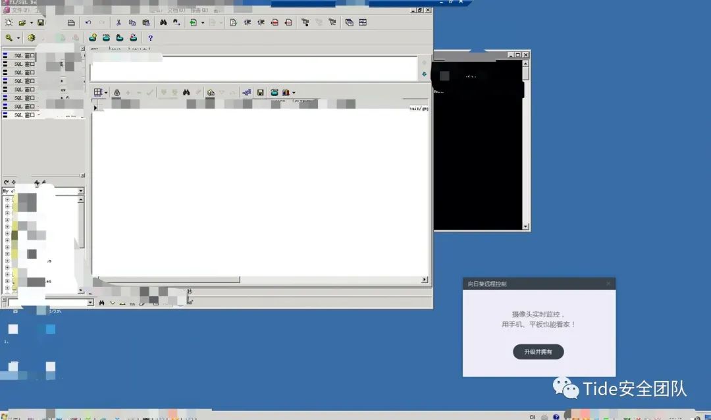Image resolution: width=711 pixels, height=420 pixels.
Task: Open the dropdown arrow next to Log on key icon
Action: click(18, 38)
